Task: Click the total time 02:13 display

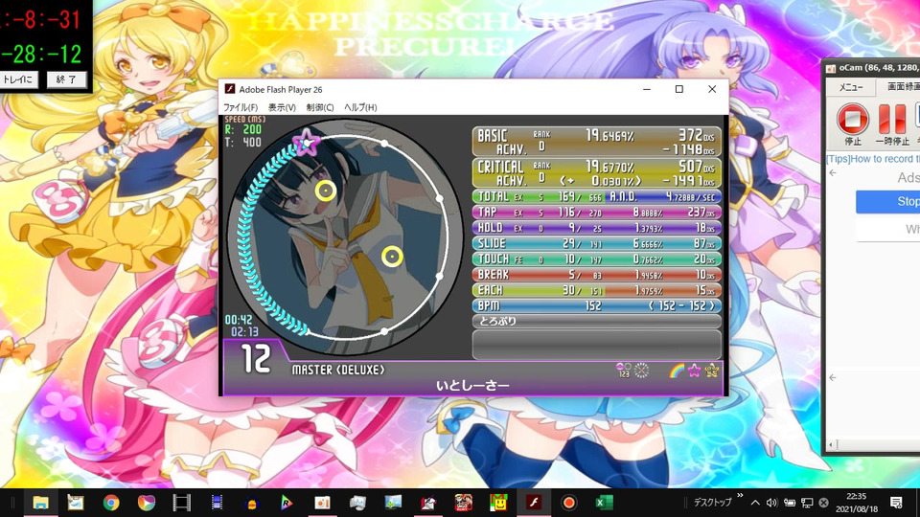Action: coord(244,332)
